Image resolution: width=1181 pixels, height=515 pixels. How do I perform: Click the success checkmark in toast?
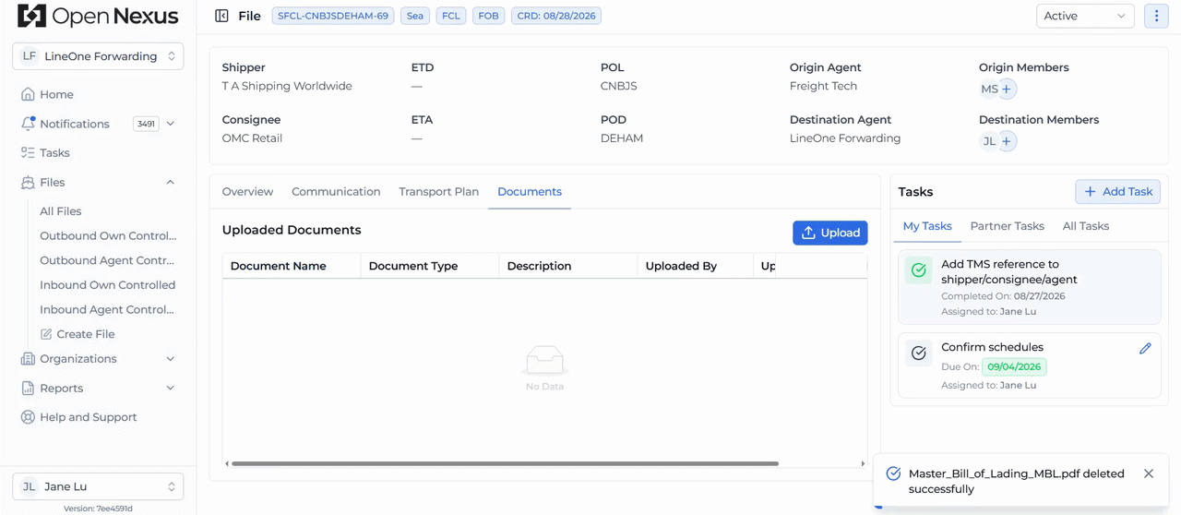click(893, 473)
